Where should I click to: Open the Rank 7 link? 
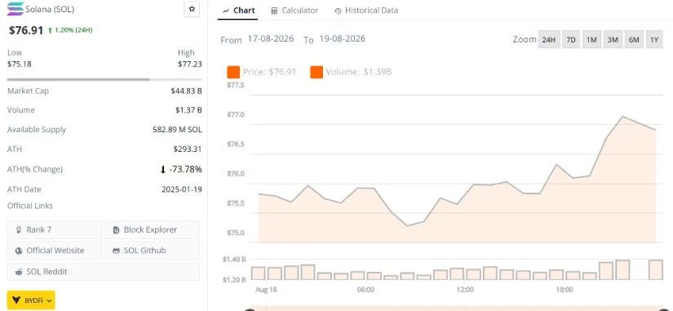54,230
